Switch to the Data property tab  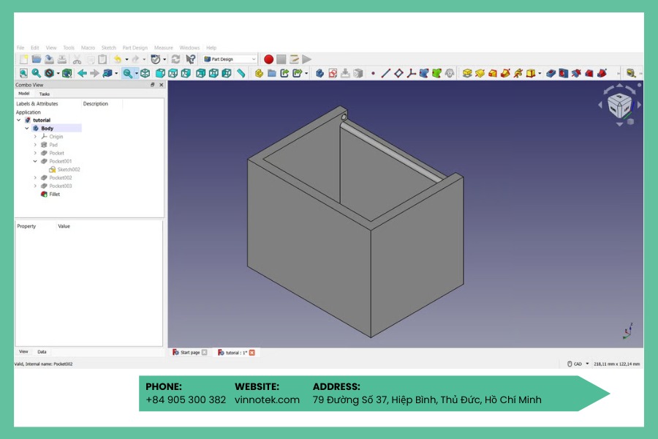pyautogui.click(x=42, y=352)
